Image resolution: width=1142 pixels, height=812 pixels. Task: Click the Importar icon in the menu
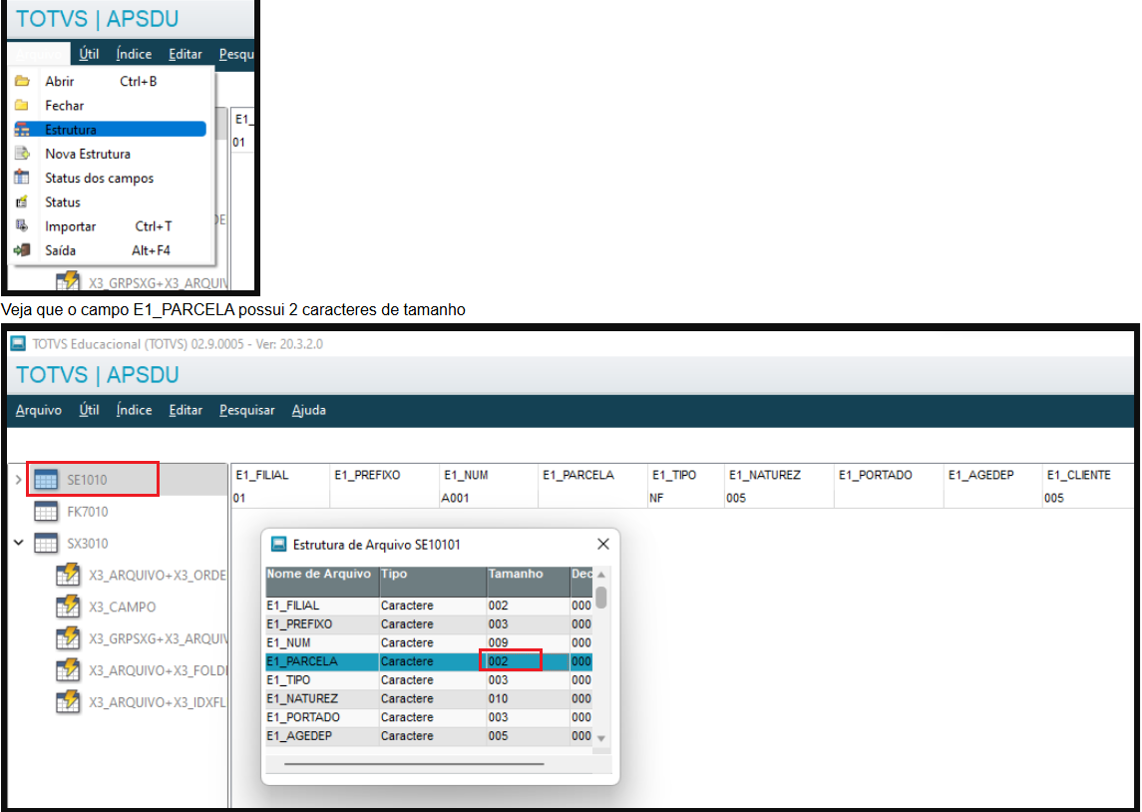tap(22, 225)
